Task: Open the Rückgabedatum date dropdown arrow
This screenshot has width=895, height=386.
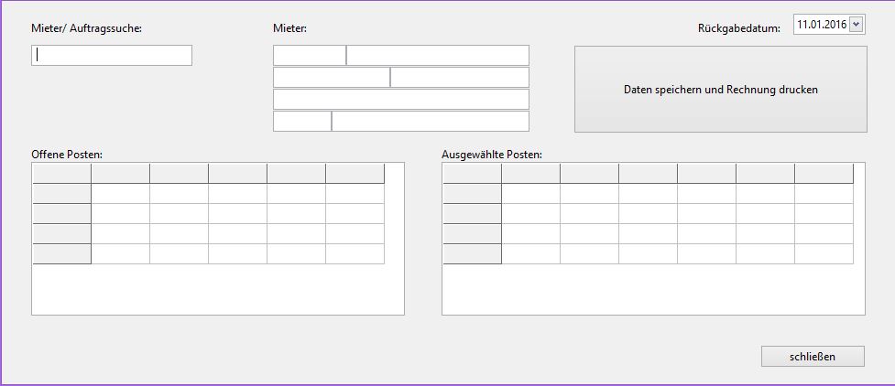Action: click(x=856, y=25)
